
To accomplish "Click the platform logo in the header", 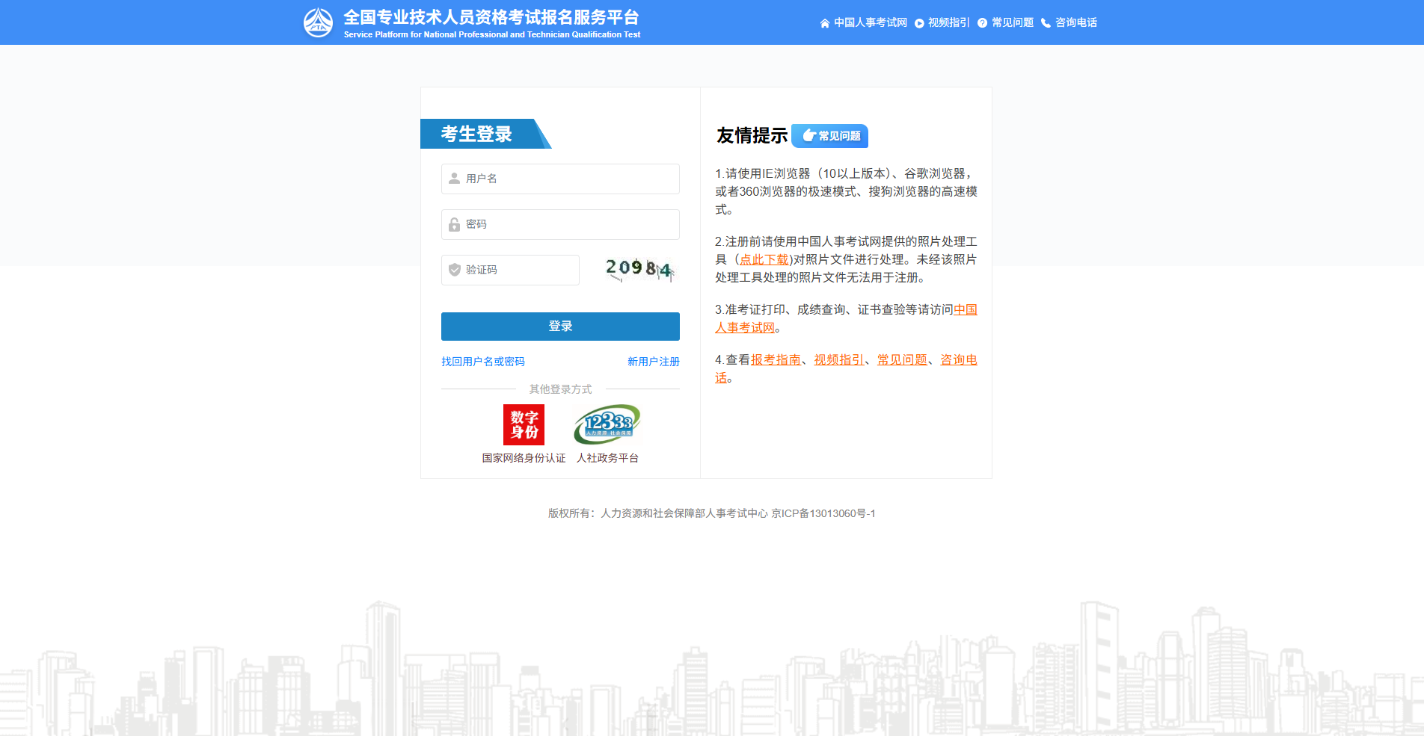I will coord(319,22).
